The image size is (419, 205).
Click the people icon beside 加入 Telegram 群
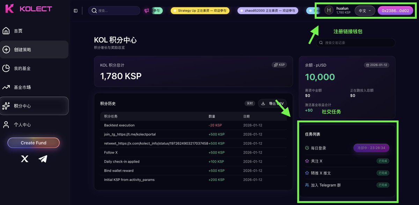(x=307, y=185)
